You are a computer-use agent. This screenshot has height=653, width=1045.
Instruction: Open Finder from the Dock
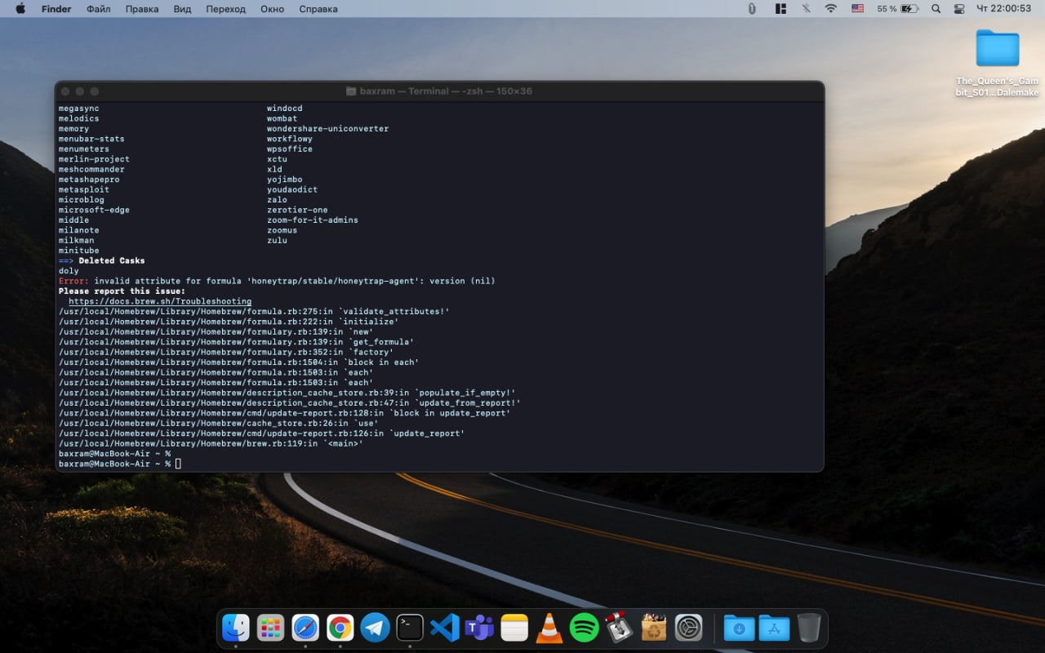(x=236, y=628)
